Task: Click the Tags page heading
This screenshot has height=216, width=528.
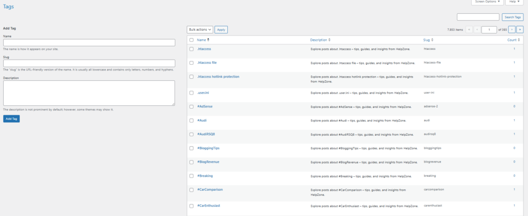Action: [x=8, y=6]
